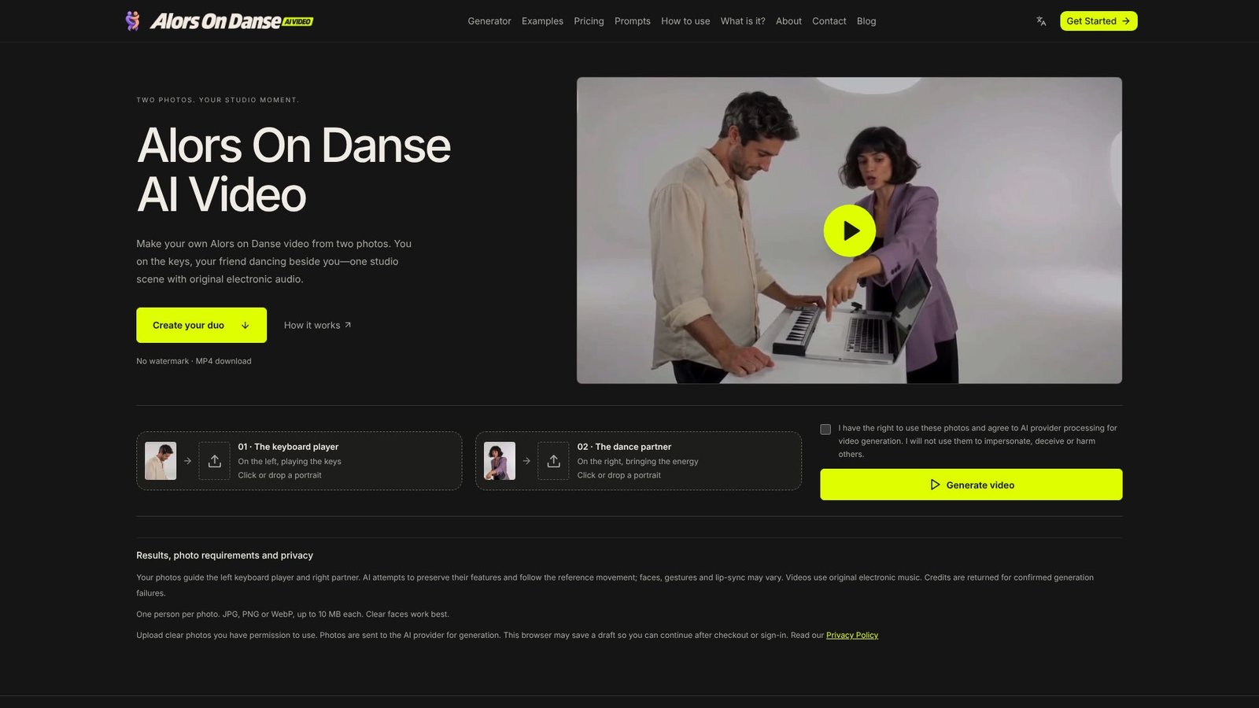The image size is (1259, 708).
Task: Open the language translation icon
Action: [x=1041, y=21]
